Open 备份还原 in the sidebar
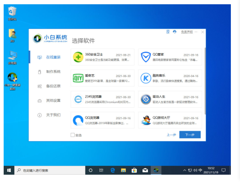 coord(53,86)
